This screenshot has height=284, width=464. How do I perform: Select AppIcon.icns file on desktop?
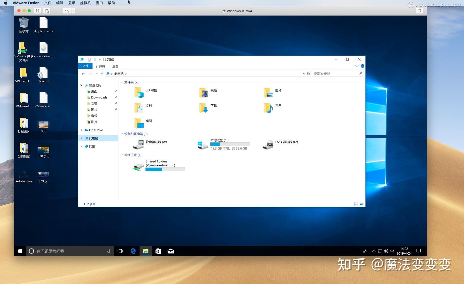point(43,25)
